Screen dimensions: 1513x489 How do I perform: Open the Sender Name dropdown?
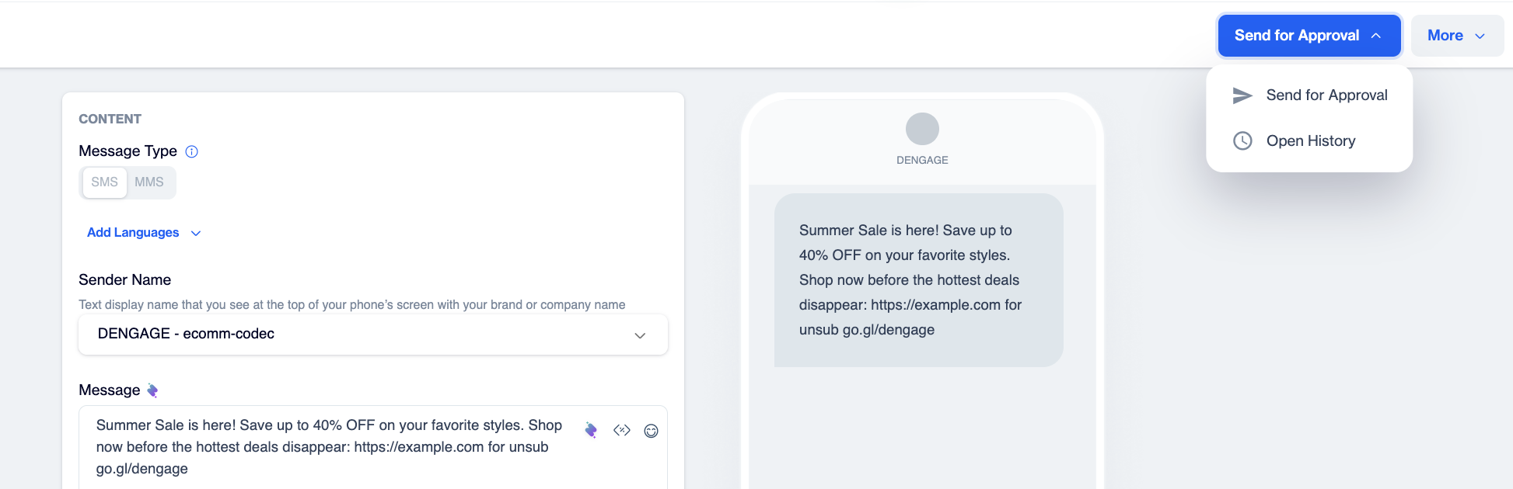(373, 335)
